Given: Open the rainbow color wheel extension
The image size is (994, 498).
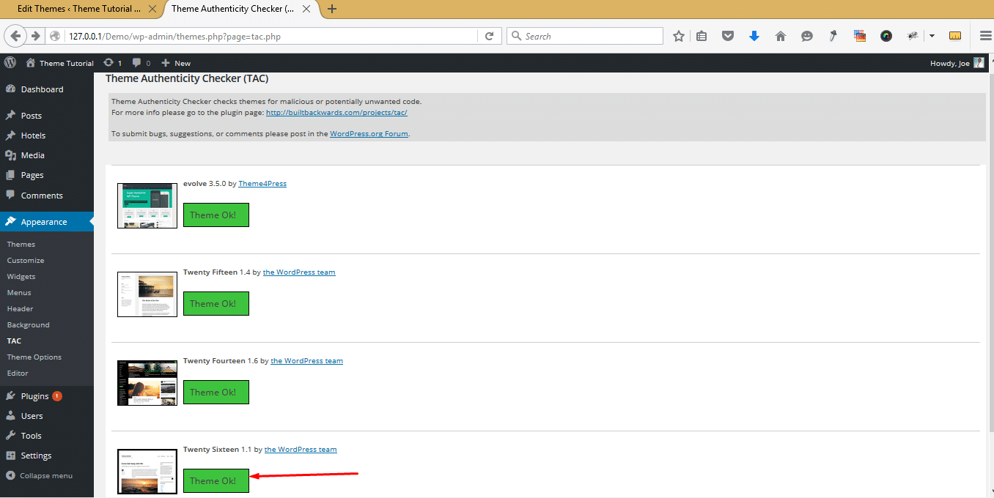Looking at the screenshot, I should [x=886, y=36].
